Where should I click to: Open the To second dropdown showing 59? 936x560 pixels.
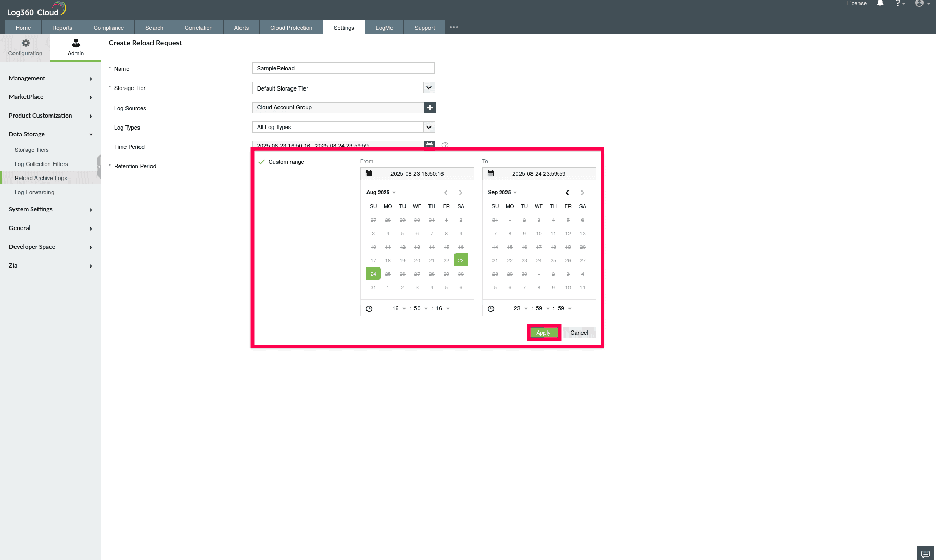tap(564, 309)
